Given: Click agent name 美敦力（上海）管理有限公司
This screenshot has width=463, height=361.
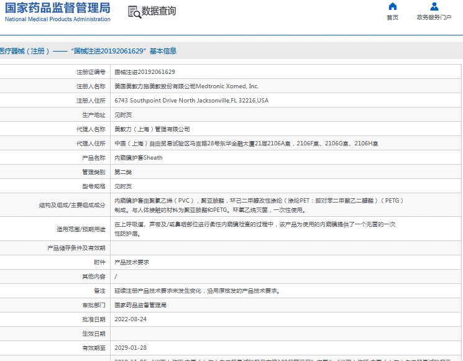Looking at the screenshot, I should [x=152, y=129].
